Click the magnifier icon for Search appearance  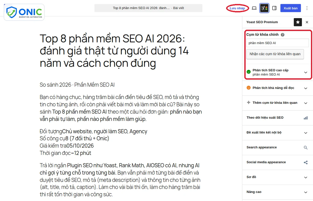306,148
